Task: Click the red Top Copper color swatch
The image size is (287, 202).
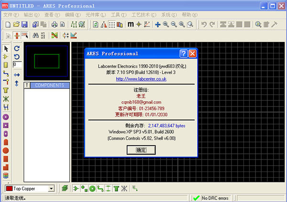Action: pyautogui.click(x=9, y=189)
